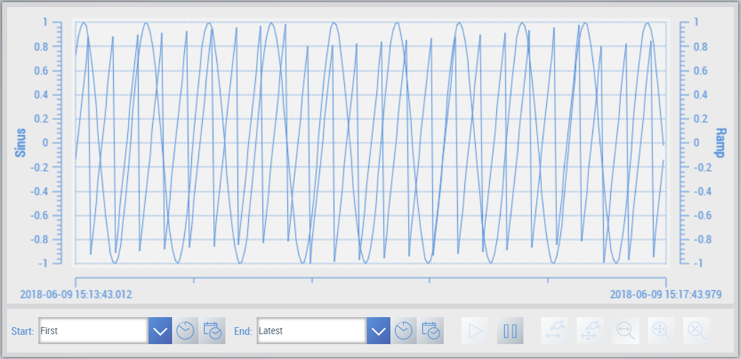741x359 pixels.
Task: Expand the End dropdown arrow
Action: pyautogui.click(x=378, y=331)
